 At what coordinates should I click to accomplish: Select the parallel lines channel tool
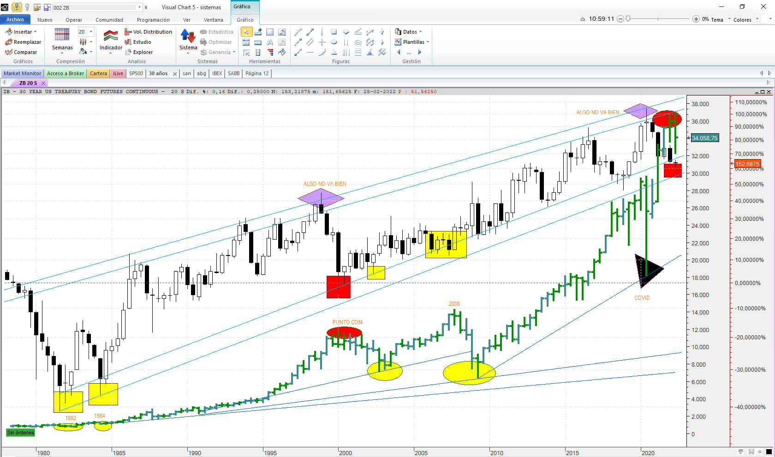coord(310,42)
